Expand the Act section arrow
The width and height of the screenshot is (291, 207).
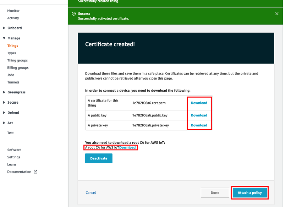coord(4,123)
